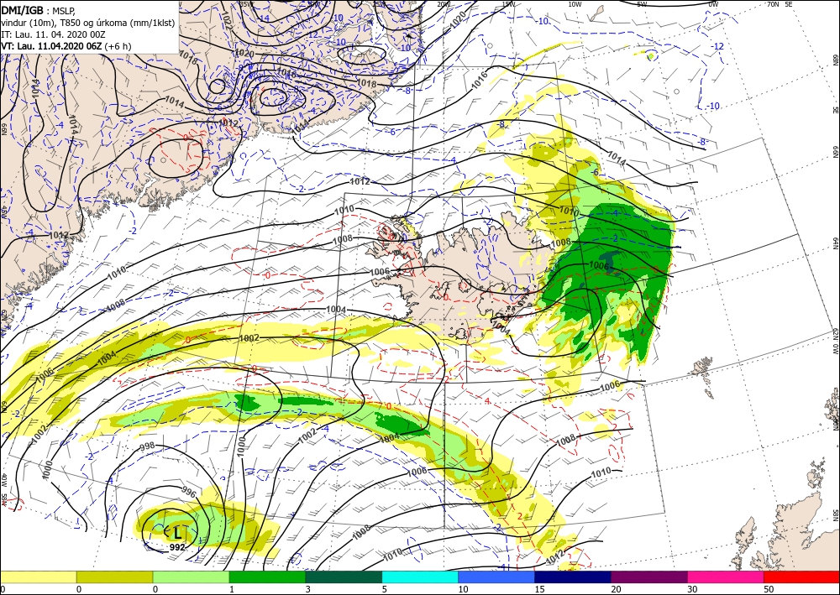Choose the navy 15 mm legend swatch
840x595 pixels.
(x=573, y=577)
